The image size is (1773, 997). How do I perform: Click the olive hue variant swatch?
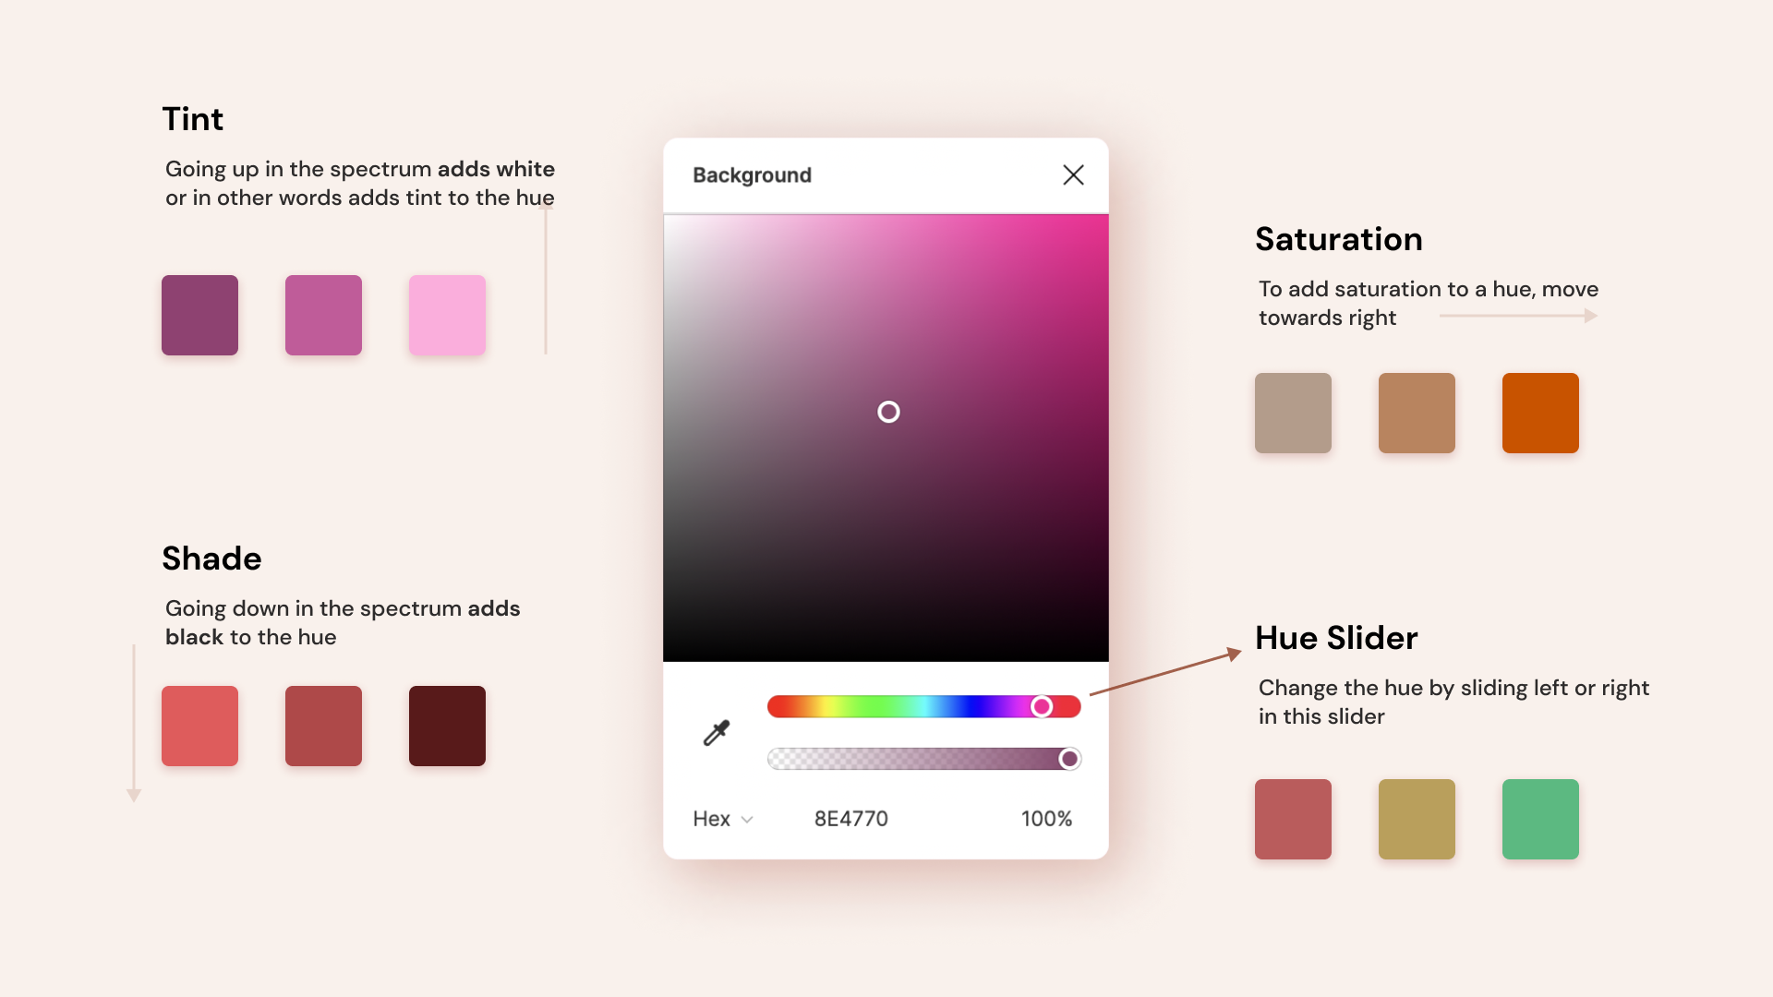pos(1417,818)
